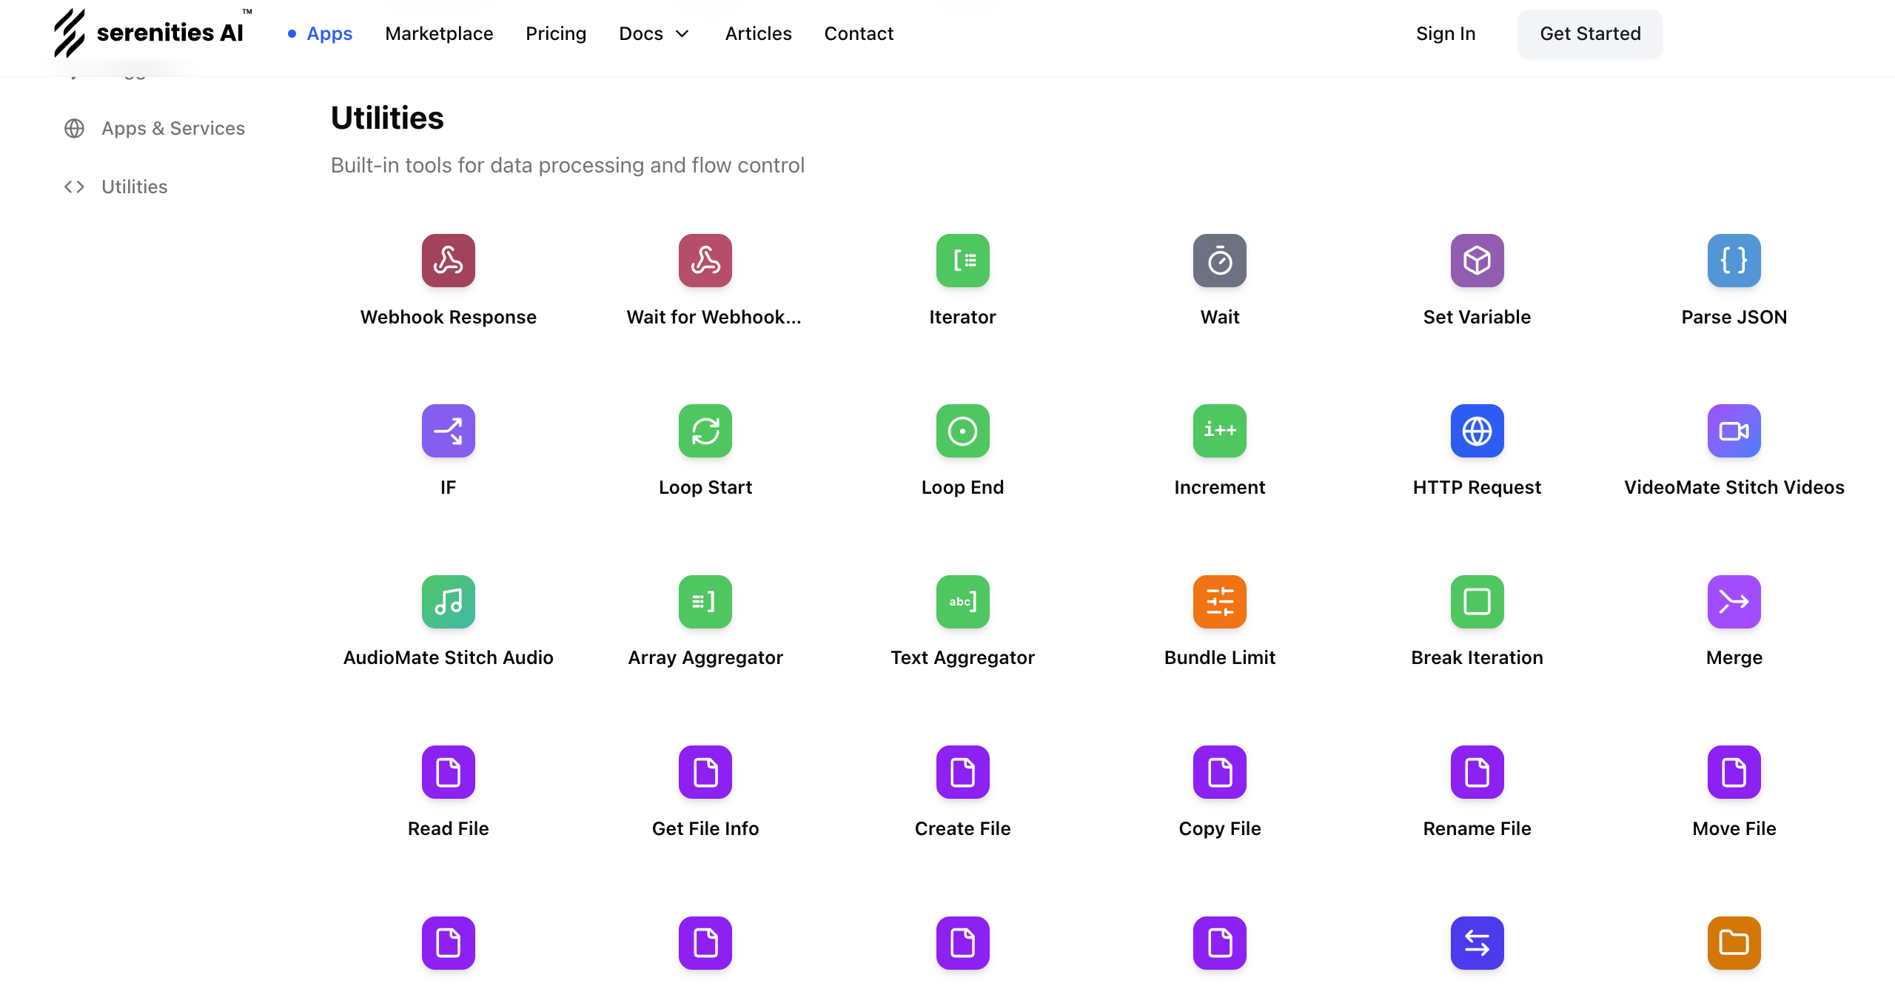This screenshot has height=989, width=1895.
Task: Select the HTTP Request globe icon
Action: [1477, 431]
